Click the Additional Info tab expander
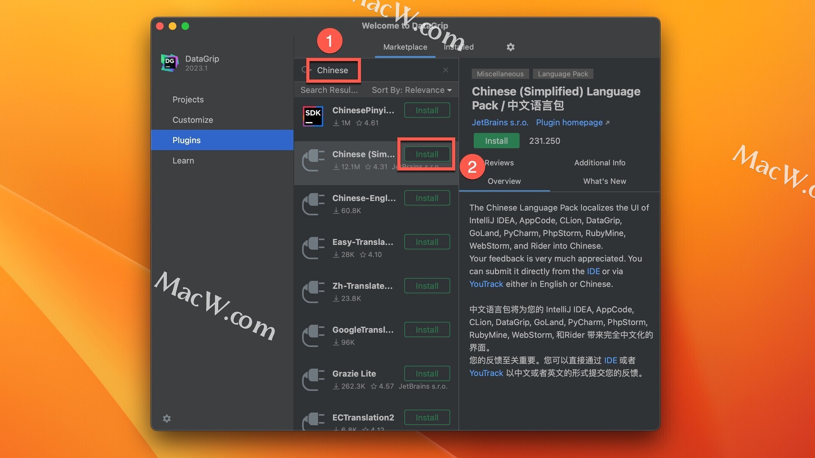The width and height of the screenshot is (815, 458). click(x=600, y=163)
